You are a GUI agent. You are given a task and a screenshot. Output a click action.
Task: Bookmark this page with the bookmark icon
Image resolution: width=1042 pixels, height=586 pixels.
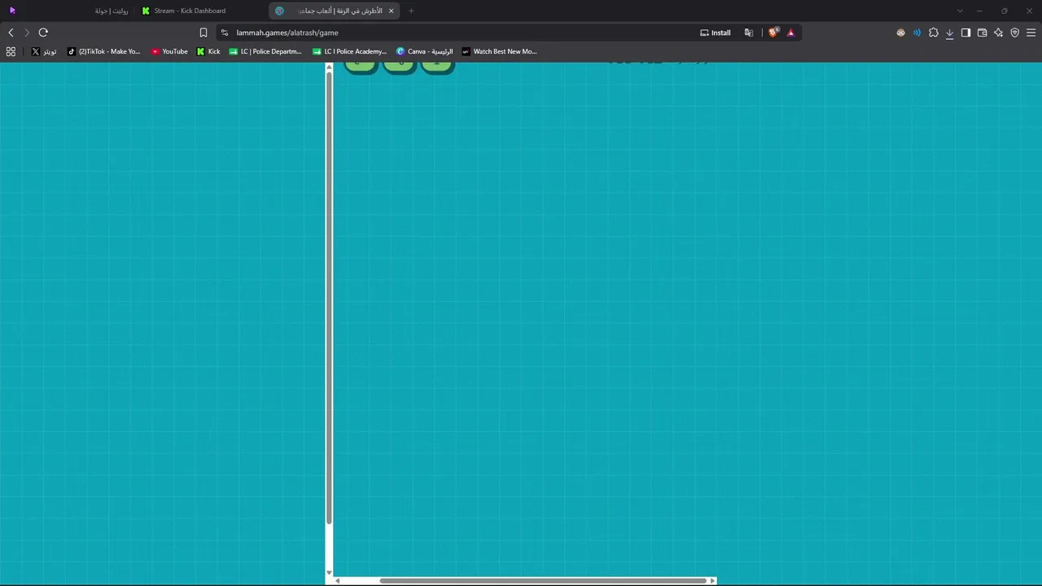(x=204, y=33)
